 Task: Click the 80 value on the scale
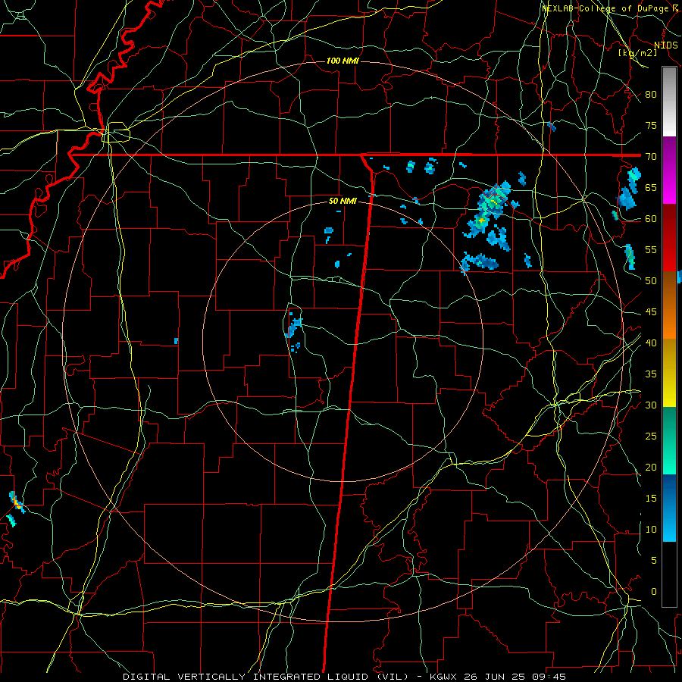[651, 95]
